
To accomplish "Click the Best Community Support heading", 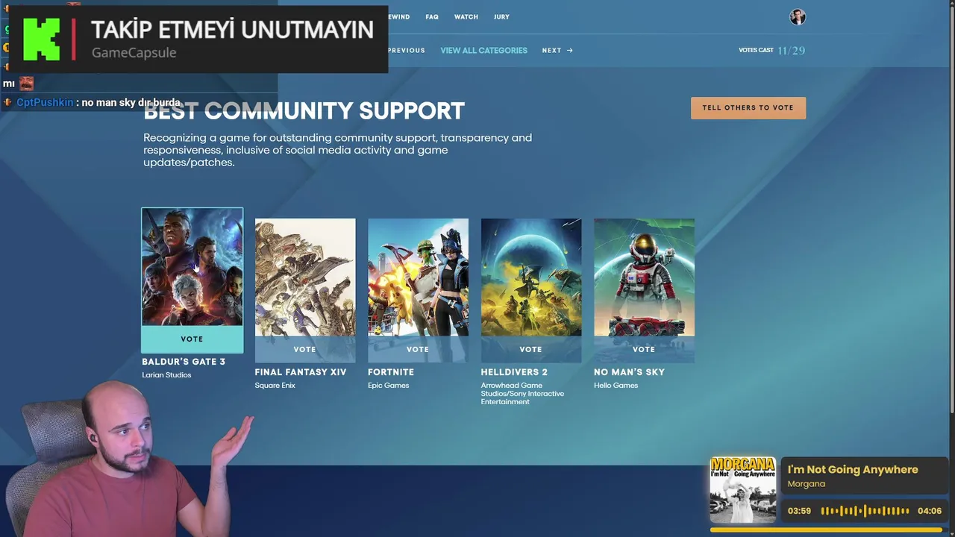I will tap(304, 111).
